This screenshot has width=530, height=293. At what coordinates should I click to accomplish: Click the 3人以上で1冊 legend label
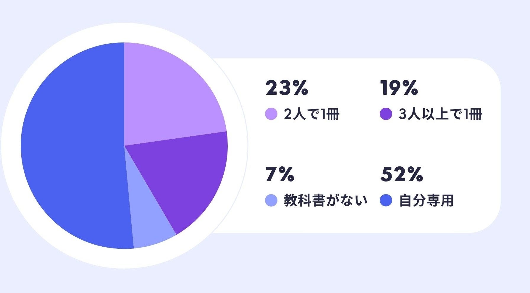point(440,114)
